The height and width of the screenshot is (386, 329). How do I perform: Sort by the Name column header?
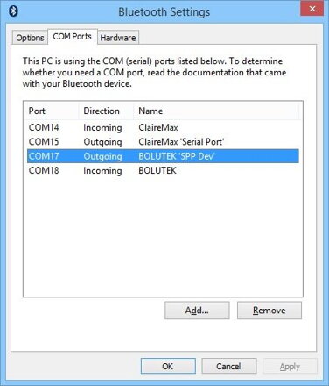click(x=216, y=111)
